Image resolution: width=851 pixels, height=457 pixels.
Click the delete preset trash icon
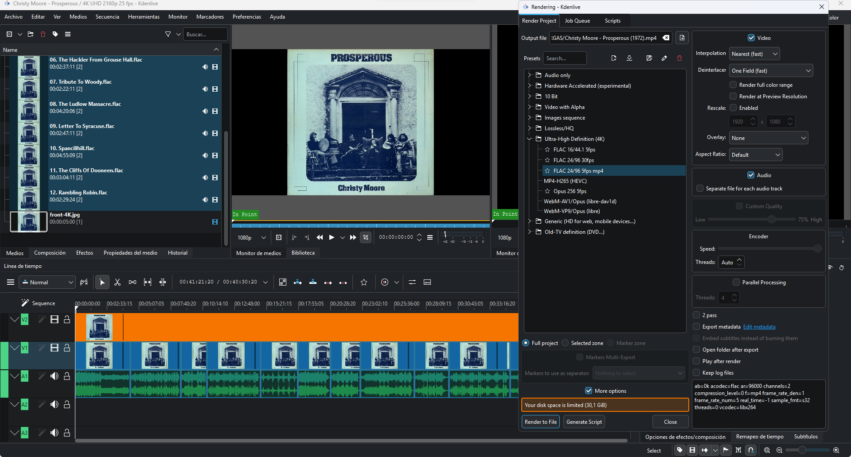pyautogui.click(x=679, y=58)
